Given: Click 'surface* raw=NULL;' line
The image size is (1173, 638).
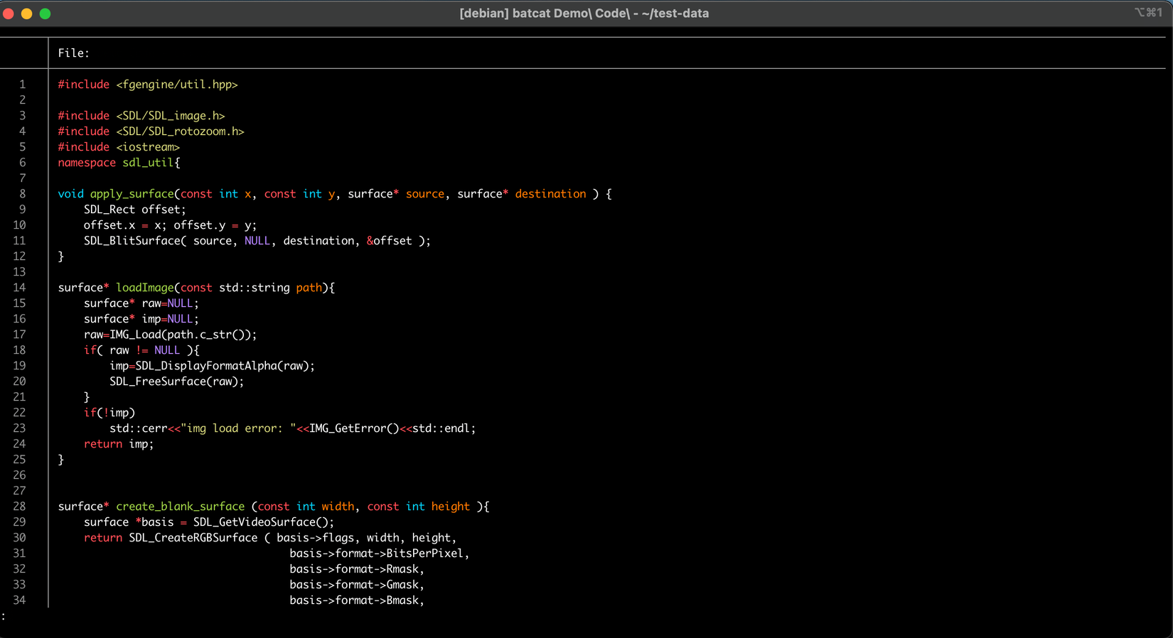Looking at the screenshot, I should point(141,303).
